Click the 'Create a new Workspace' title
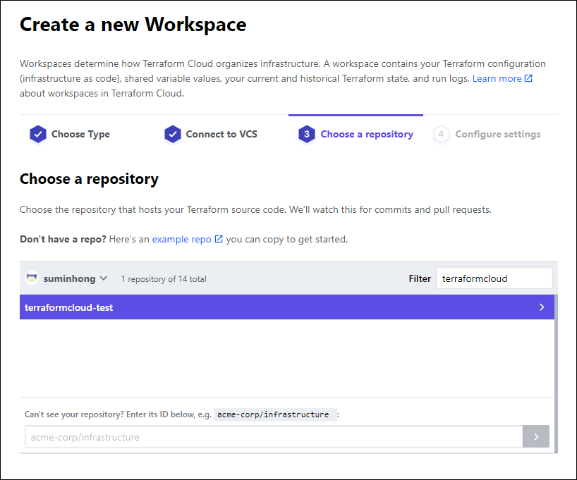 (x=133, y=25)
